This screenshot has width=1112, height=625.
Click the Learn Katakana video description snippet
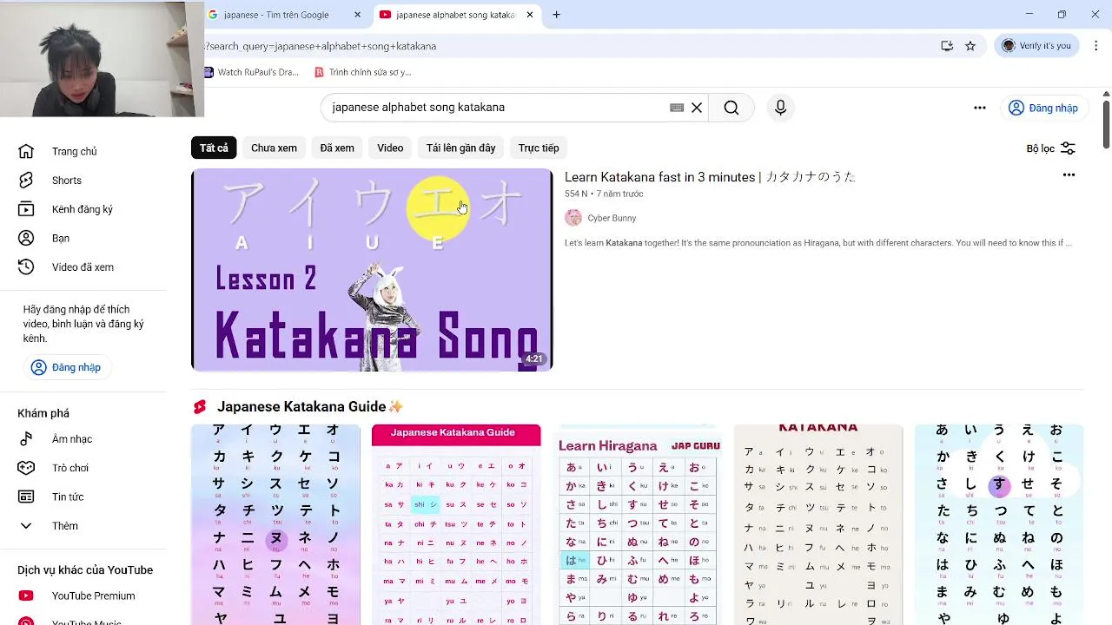coord(818,243)
